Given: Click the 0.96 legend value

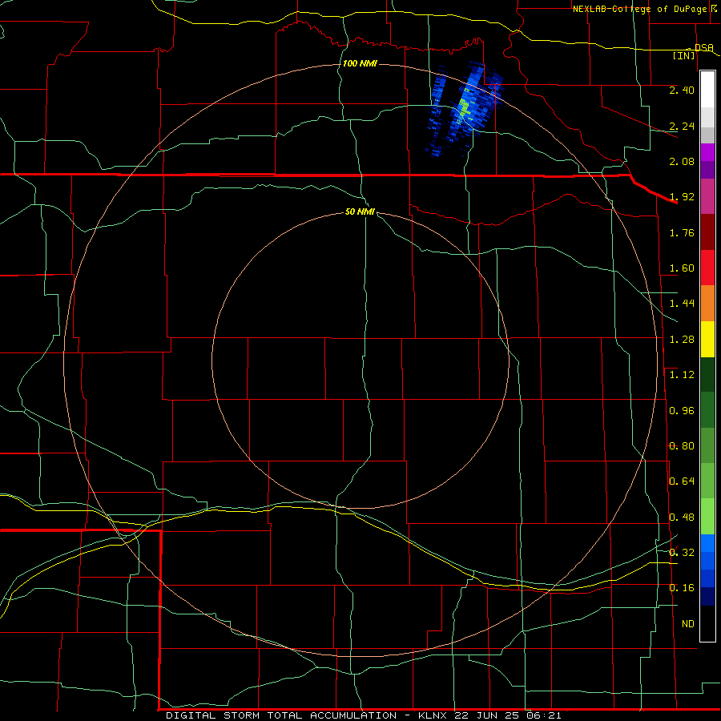Looking at the screenshot, I should pyautogui.click(x=682, y=411).
